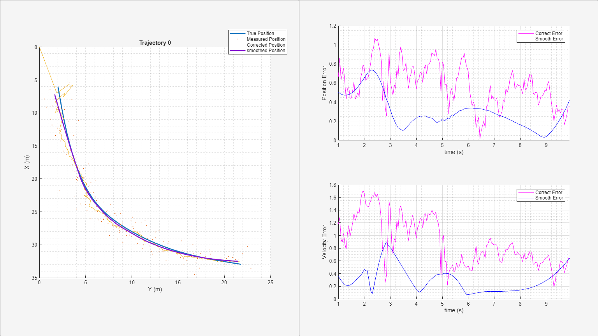598x336 pixels.
Task: Click the "Y (m)" axis label
Action: click(x=155, y=289)
